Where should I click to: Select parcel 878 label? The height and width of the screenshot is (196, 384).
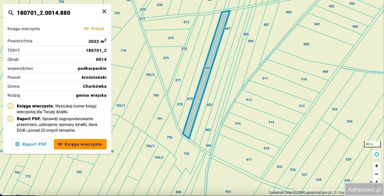[x=180, y=104]
